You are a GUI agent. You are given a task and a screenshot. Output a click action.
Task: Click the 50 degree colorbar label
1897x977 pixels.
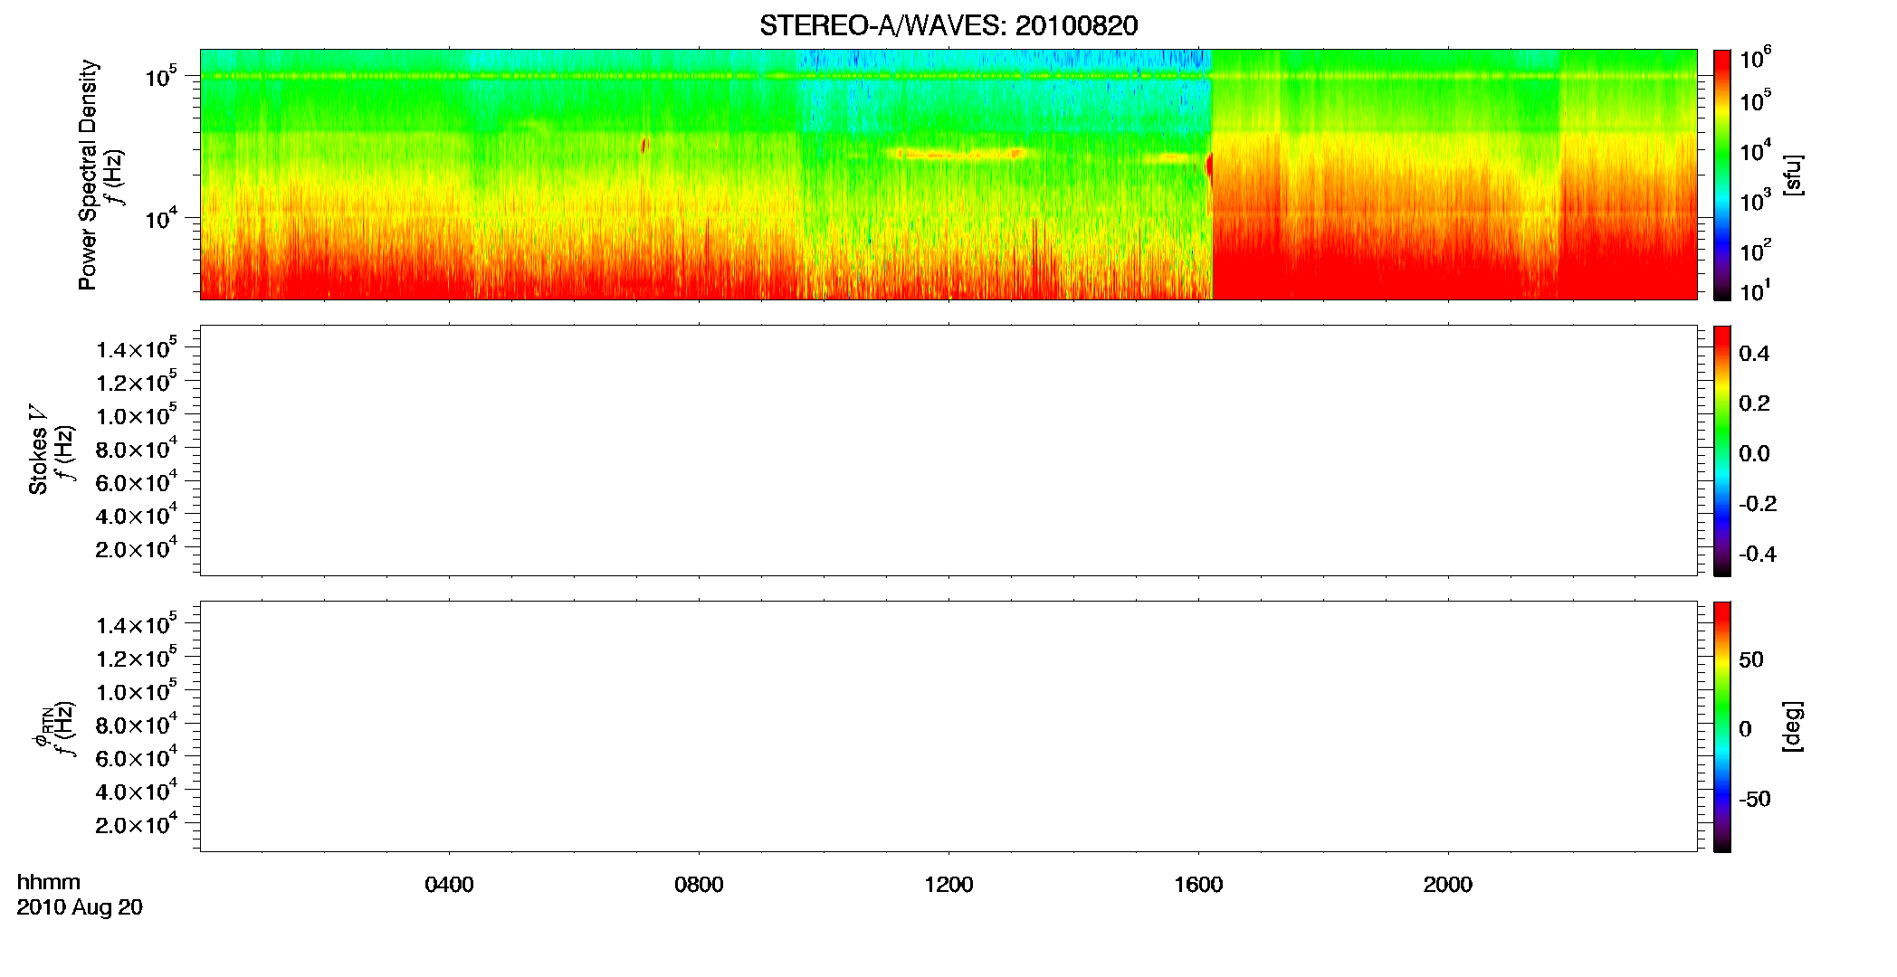pos(1751,659)
